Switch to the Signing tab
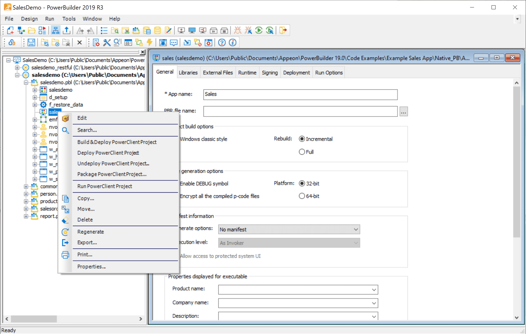526x334 pixels. point(270,73)
